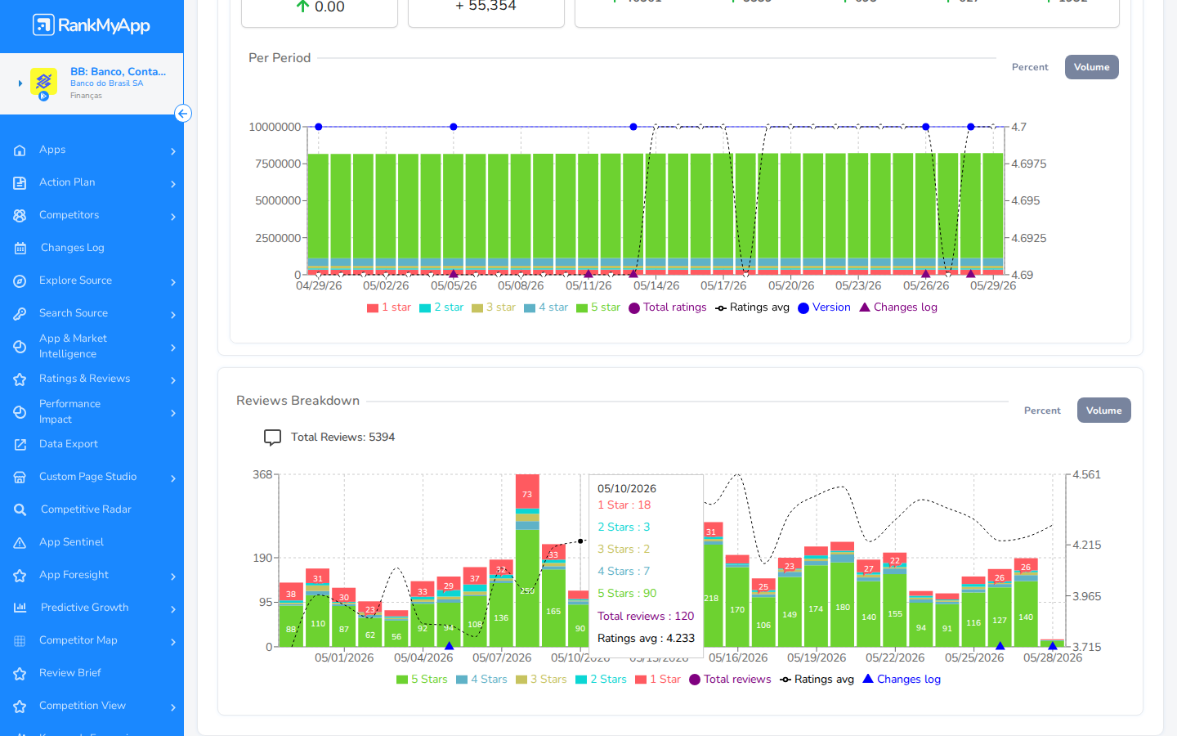This screenshot has width=1177, height=736.
Task: Click the Explore Source compass icon
Action: (20, 281)
